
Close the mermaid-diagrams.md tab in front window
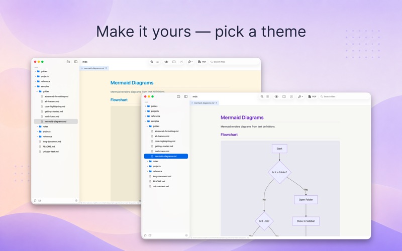tap(192, 103)
